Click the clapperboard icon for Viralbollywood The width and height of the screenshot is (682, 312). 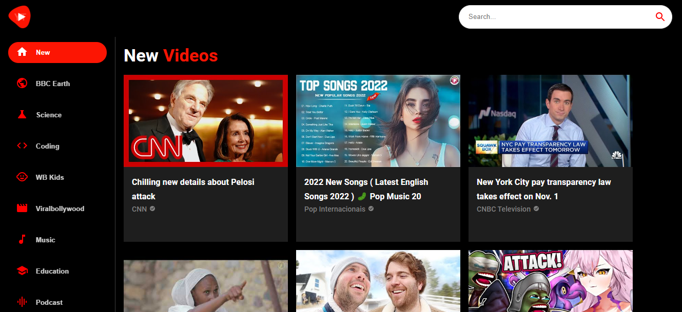coord(22,209)
